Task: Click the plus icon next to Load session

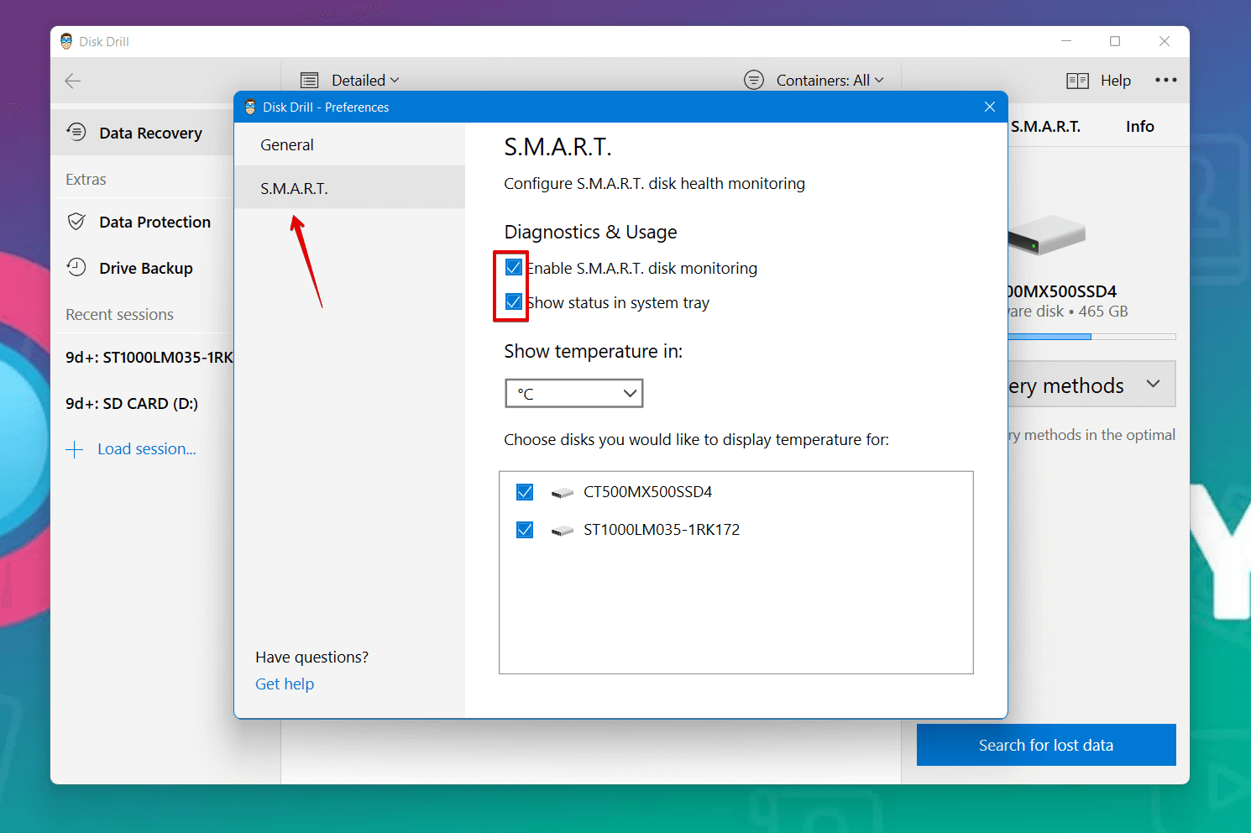Action: (75, 449)
